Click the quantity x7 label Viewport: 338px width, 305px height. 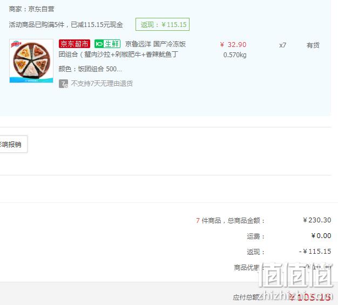[282, 45]
